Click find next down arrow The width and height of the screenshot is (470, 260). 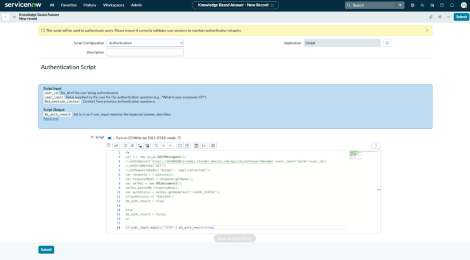click(163, 146)
